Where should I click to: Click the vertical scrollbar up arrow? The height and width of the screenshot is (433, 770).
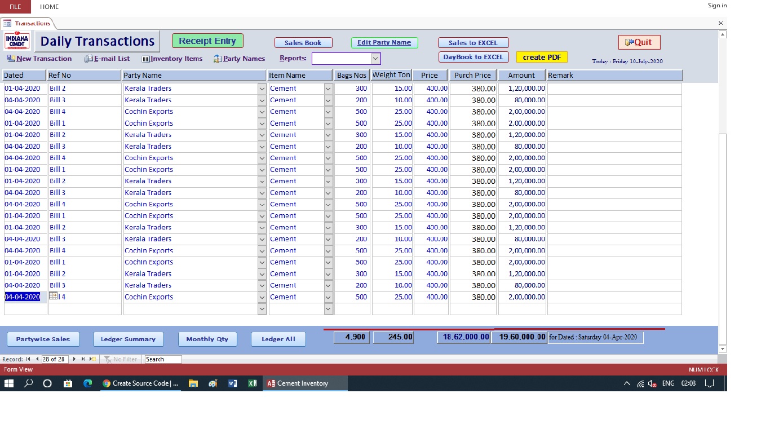click(723, 35)
